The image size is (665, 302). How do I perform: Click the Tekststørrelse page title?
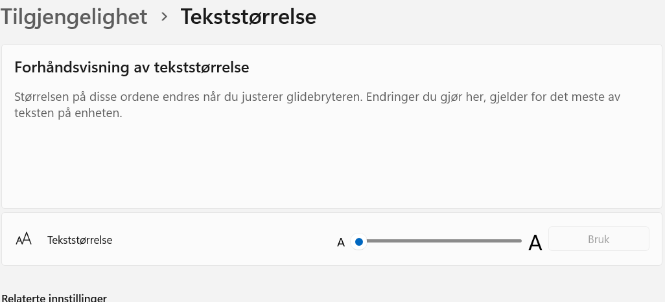pos(248,16)
